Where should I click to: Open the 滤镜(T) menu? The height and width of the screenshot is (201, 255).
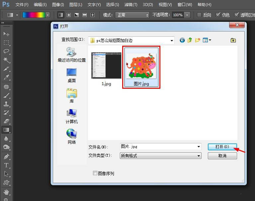130,5
